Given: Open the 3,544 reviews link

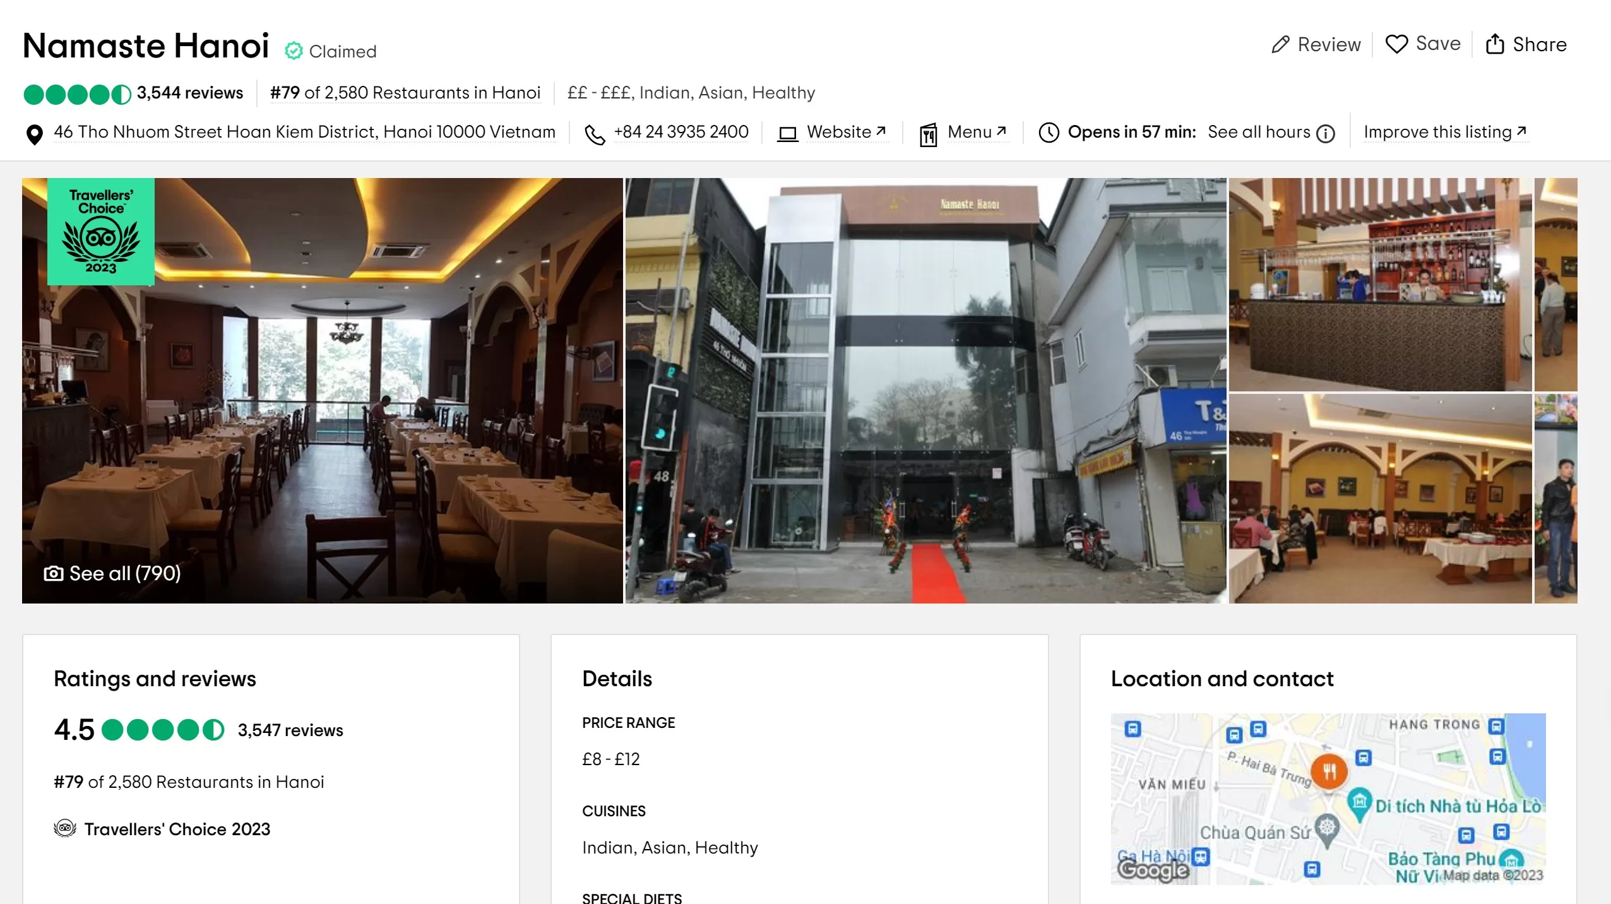Looking at the screenshot, I should [189, 93].
